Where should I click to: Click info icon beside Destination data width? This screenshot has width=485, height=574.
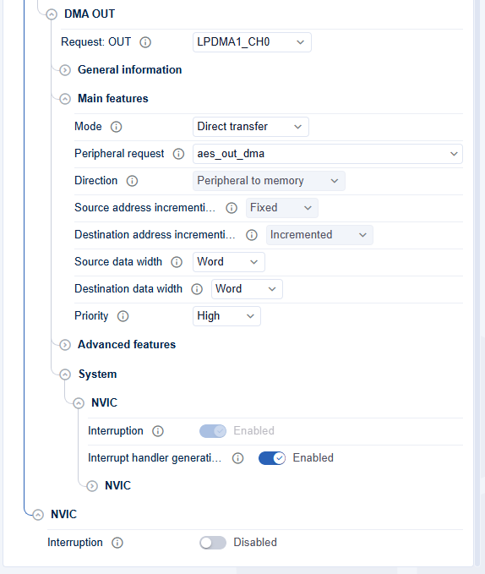197,289
